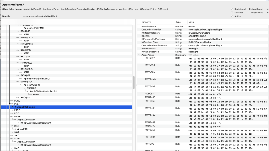Sort by the Value column header
Viewport: 269px width, 151px height.
tap(192, 22)
